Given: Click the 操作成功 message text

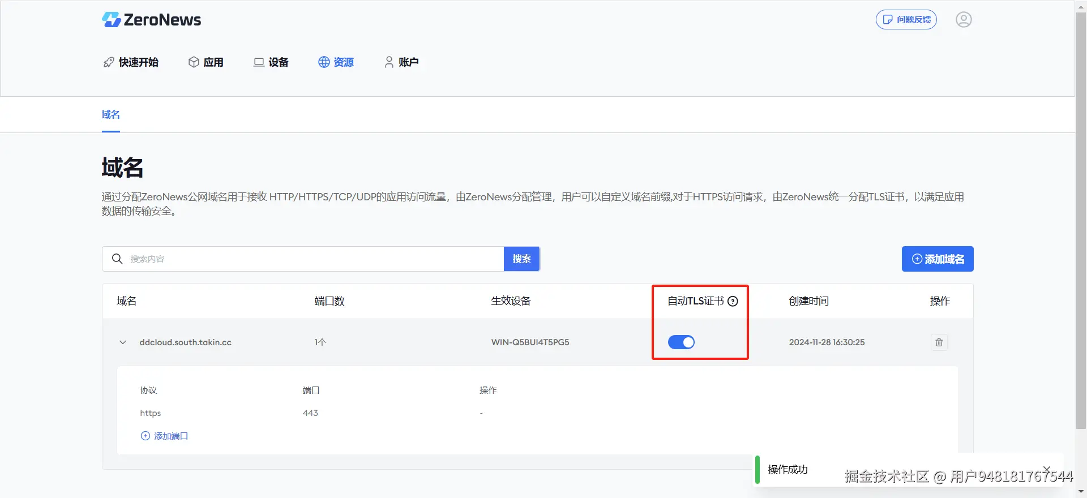Looking at the screenshot, I should coord(788,470).
